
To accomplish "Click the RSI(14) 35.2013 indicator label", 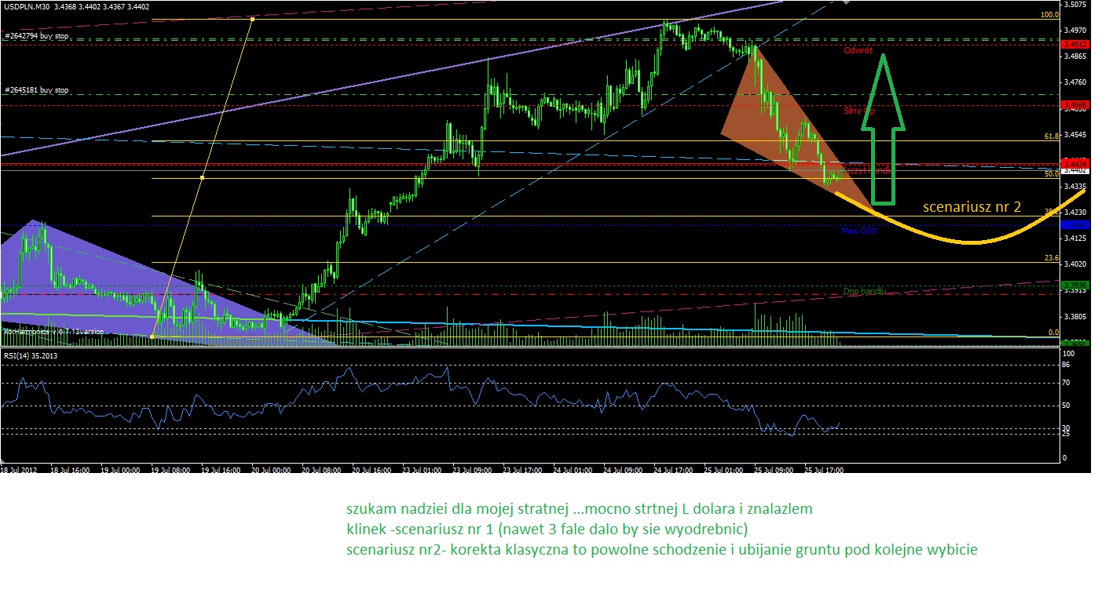I will point(30,356).
